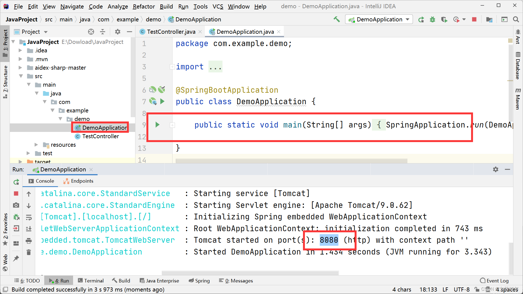This screenshot has height=294, width=523.
Task: Hide the Project tool window
Action: click(x=129, y=32)
